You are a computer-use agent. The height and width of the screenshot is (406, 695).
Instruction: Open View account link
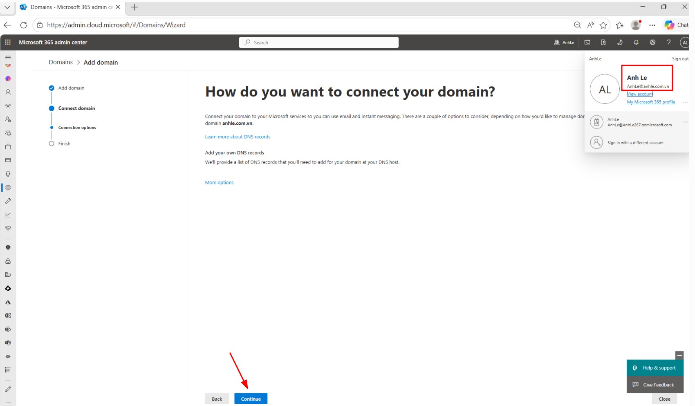point(640,94)
